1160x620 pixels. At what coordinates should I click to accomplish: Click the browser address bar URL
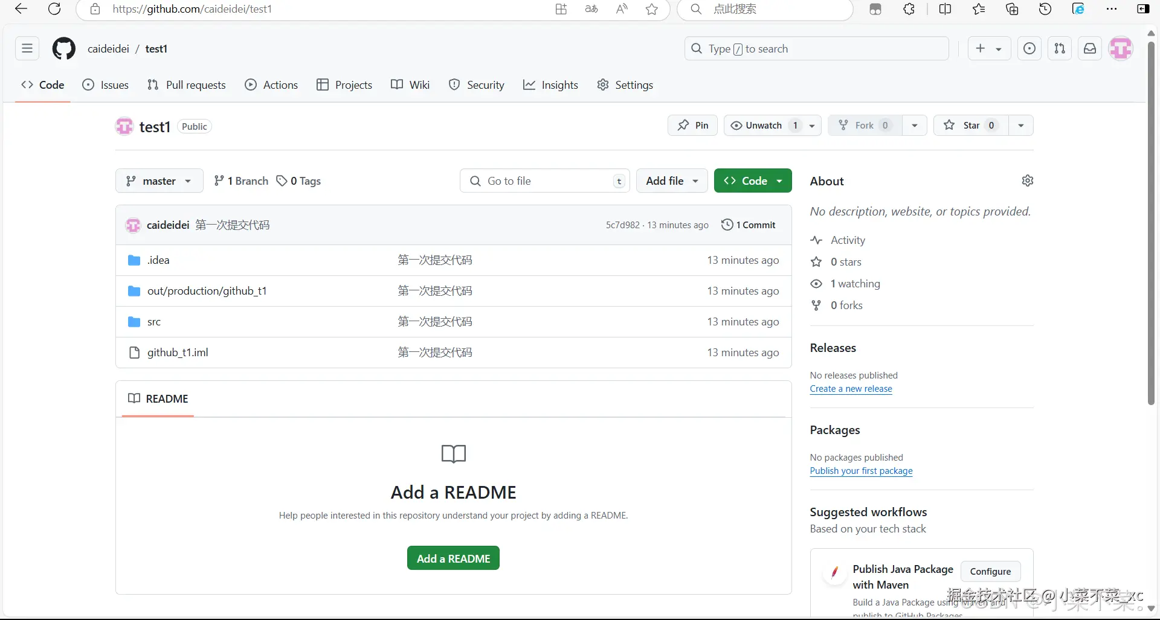pos(192,9)
